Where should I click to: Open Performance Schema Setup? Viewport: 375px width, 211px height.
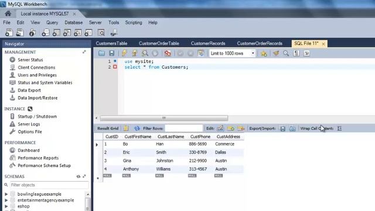coord(44,165)
